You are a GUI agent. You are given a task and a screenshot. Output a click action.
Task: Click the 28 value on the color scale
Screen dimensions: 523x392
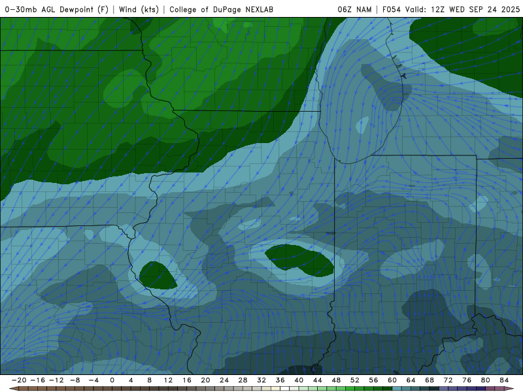coord(243,380)
